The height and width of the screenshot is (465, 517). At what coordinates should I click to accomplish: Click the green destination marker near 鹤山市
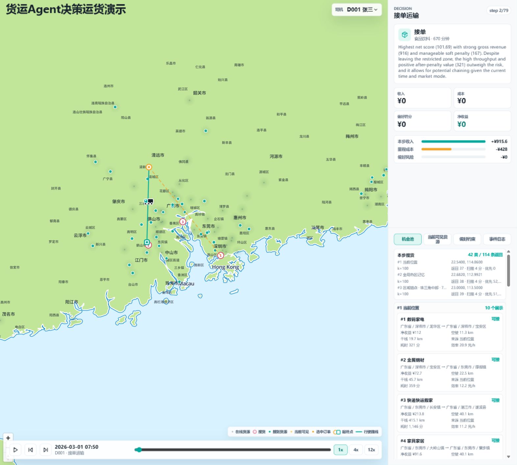(x=147, y=242)
